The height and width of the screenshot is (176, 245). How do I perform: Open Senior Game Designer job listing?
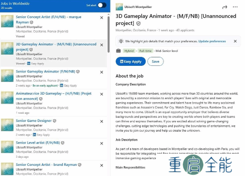coord(34,120)
